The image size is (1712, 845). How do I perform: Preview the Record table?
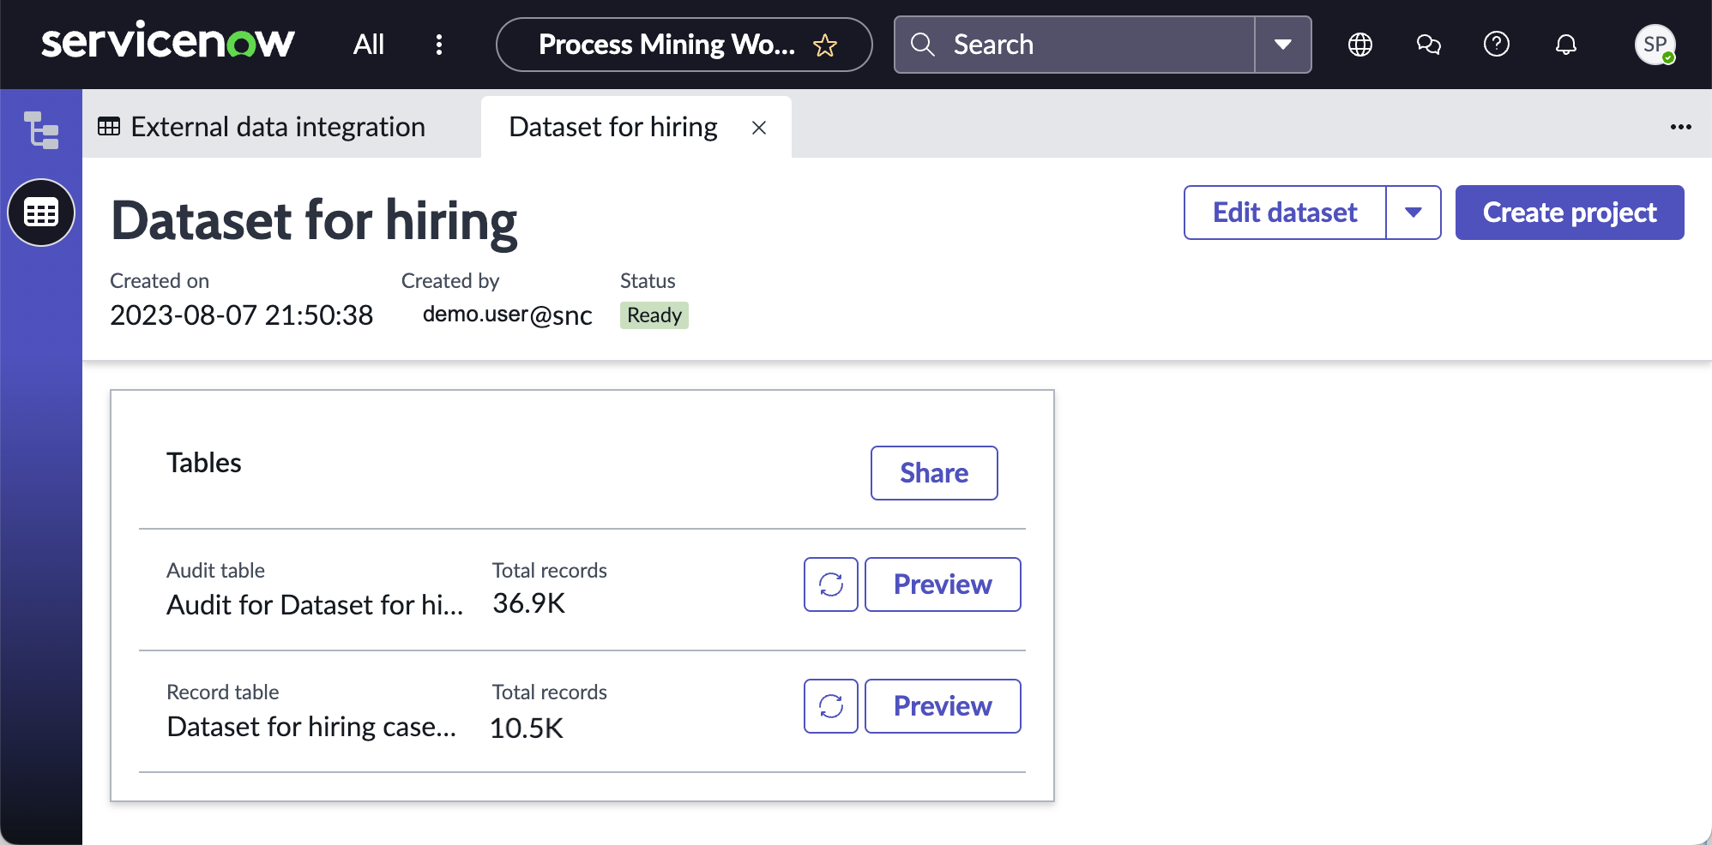click(943, 706)
